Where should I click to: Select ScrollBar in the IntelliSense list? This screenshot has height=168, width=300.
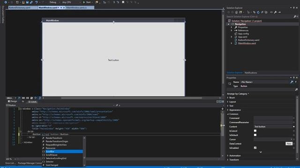(x=62, y=152)
